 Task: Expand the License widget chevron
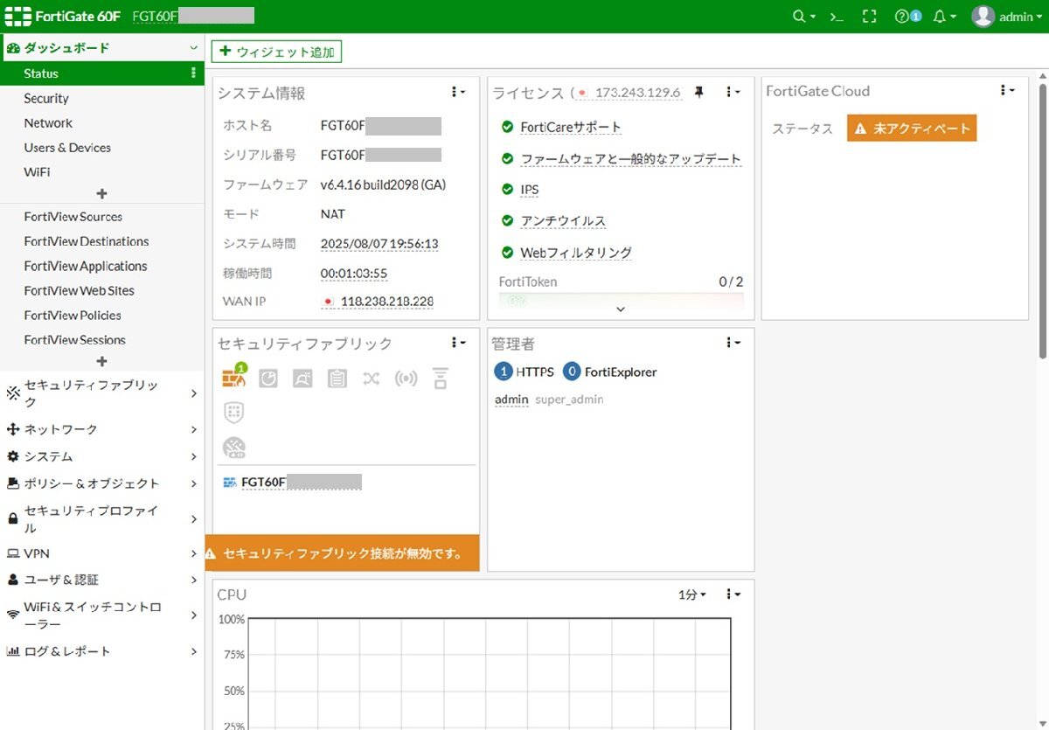point(621,309)
